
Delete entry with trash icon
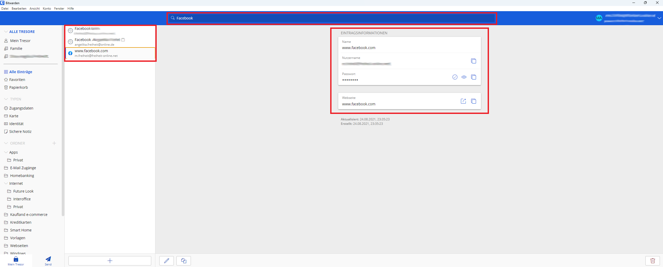click(653, 261)
